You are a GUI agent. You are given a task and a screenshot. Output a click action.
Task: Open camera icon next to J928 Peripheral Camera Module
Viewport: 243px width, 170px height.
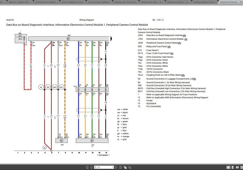(179, 43)
